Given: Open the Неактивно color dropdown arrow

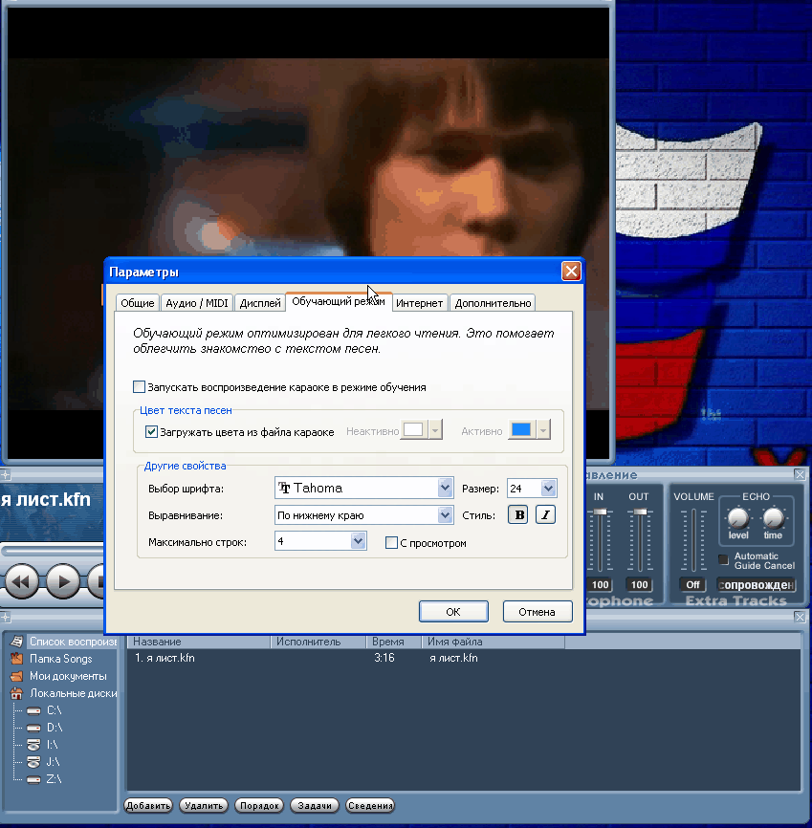Looking at the screenshot, I should tap(435, 430).
